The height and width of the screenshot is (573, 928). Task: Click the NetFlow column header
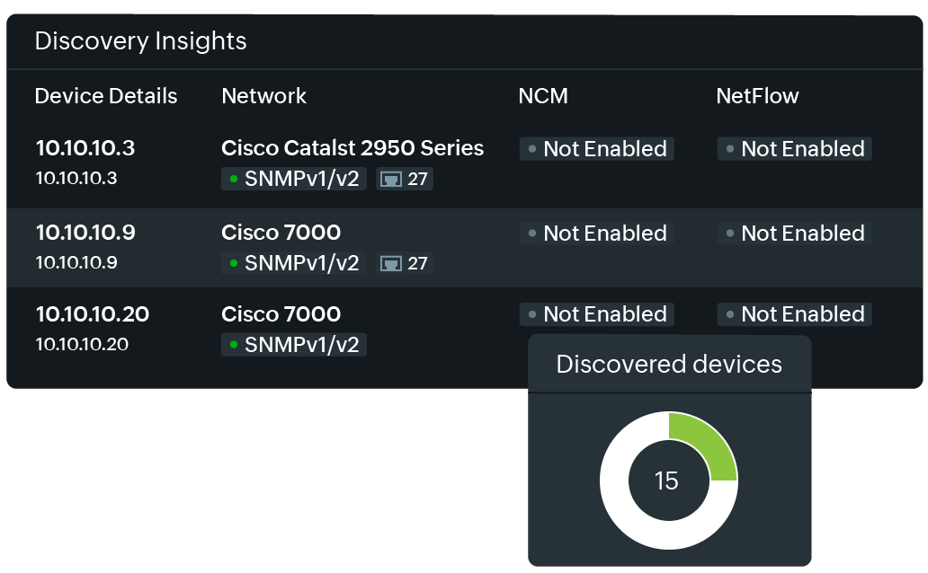[757, 96]
